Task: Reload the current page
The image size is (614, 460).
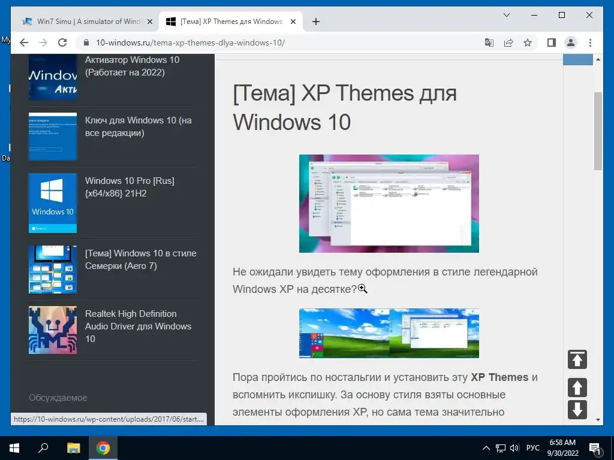Action: pyautogui.click(x=62, y=43)
